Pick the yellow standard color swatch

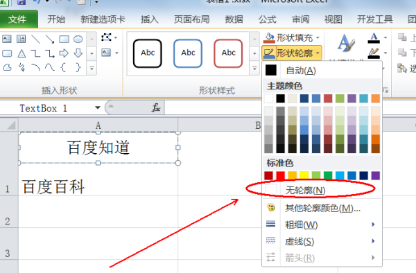304,175
